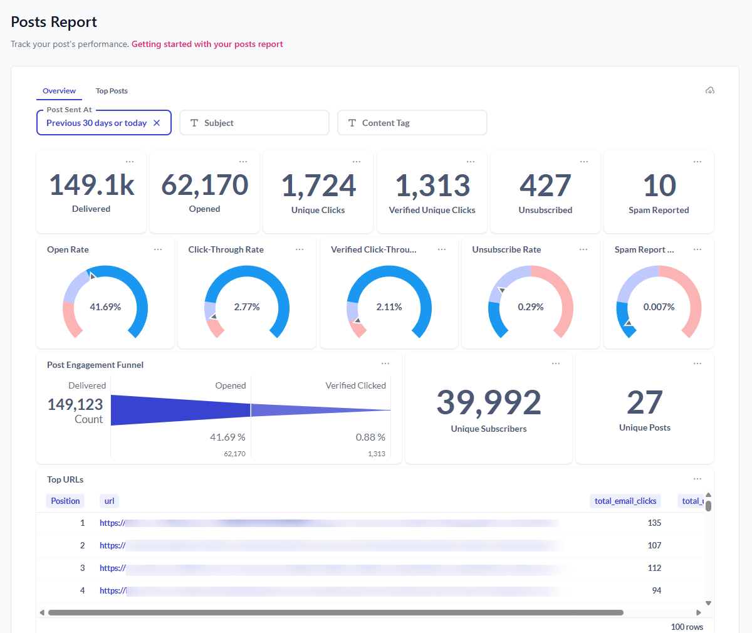Click the cloud download icon
The height and width of the screenshot is (633, 752).
(x=709, y=91)
